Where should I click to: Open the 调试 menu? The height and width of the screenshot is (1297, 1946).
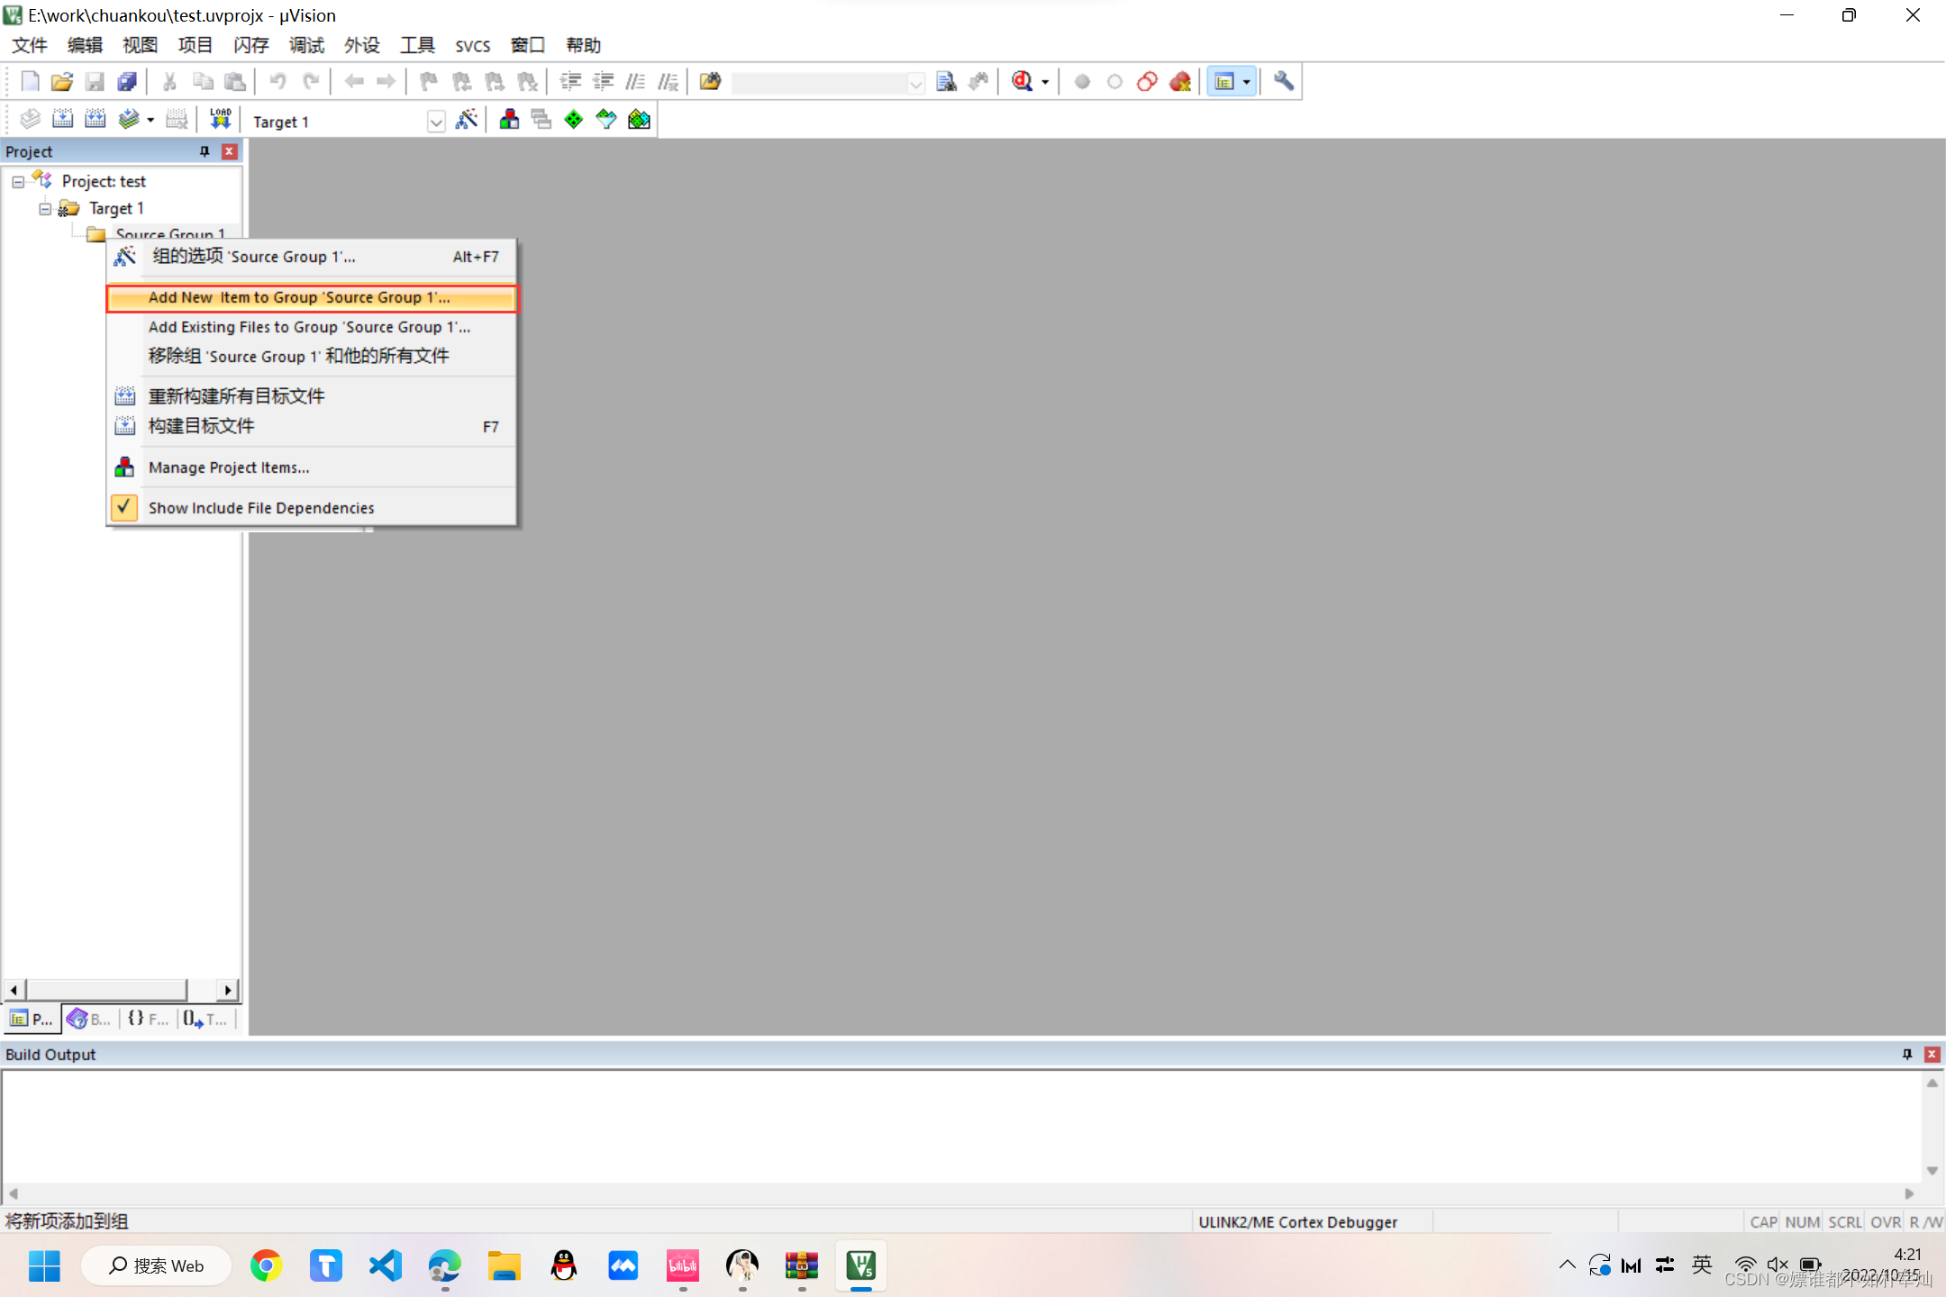tap(306, 45)
